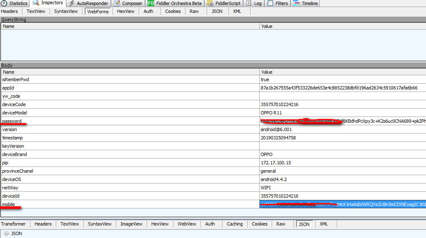
Task: Select request Headers inspector tab
Action: pyautogui.click(x=9, y=11)
